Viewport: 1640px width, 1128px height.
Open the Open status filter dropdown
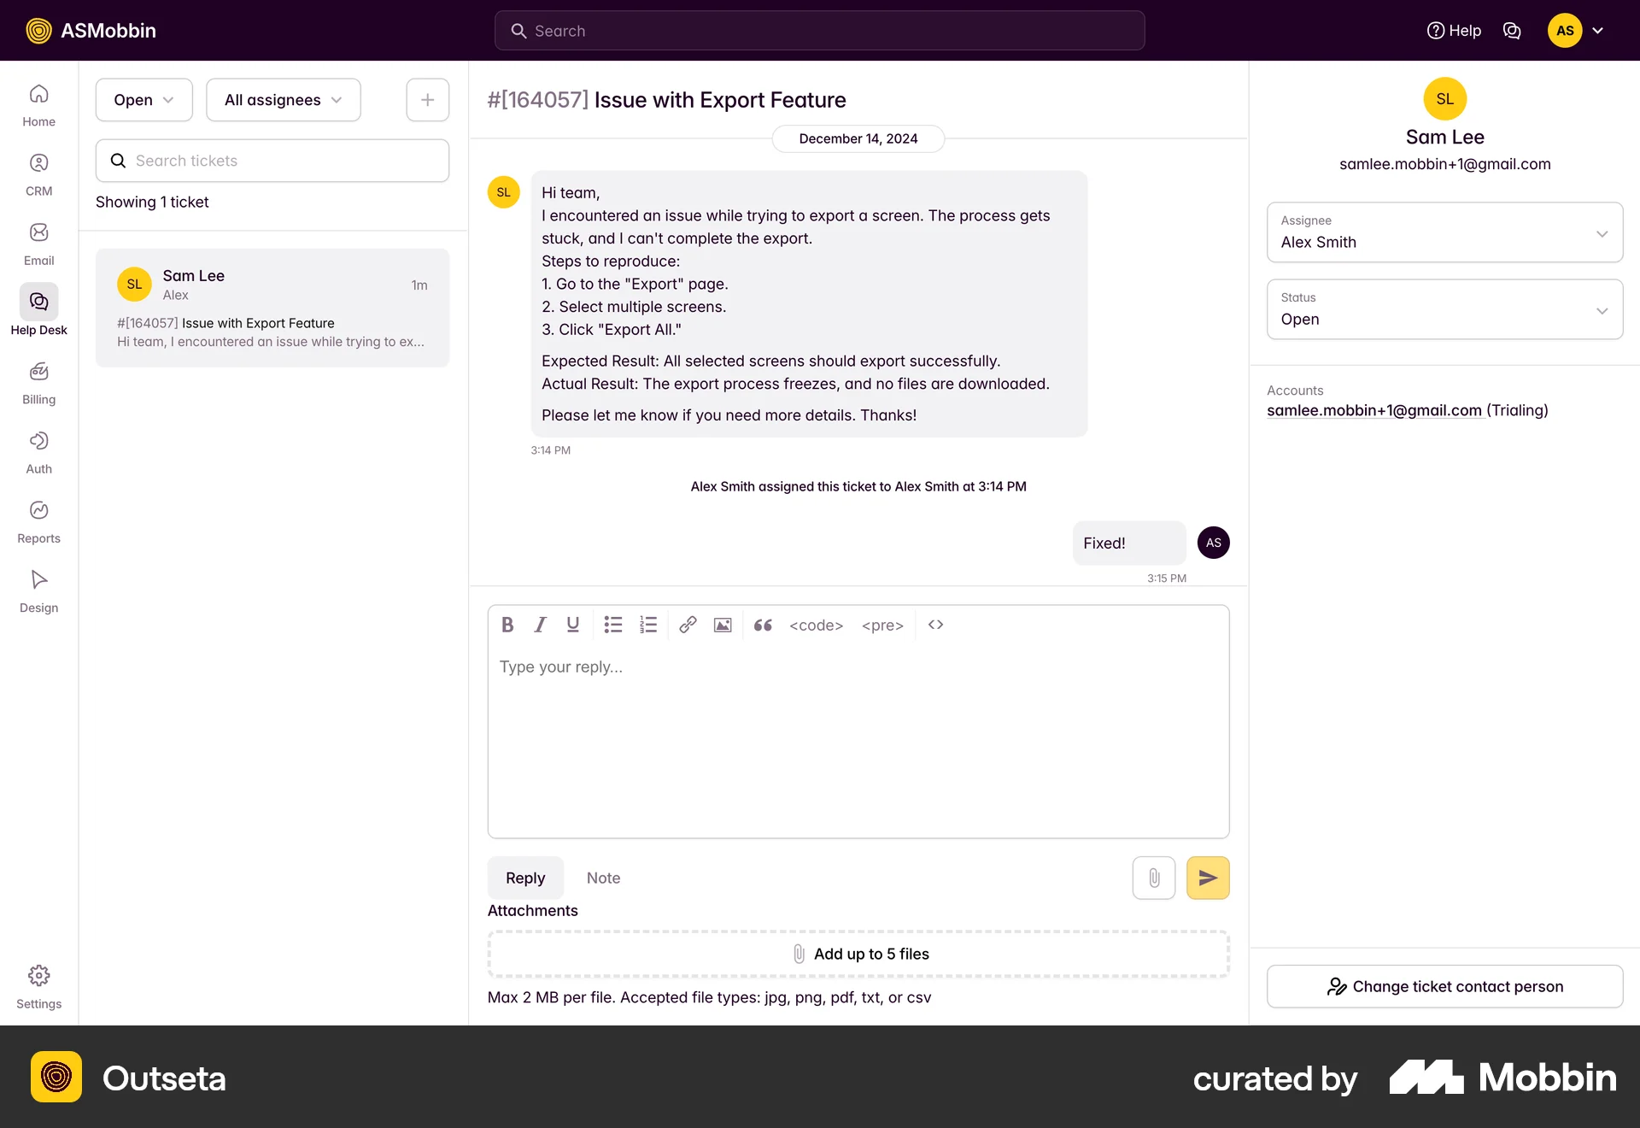[x=143, y=99]
